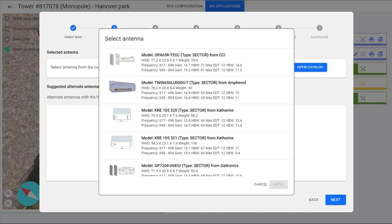Click the focus icon in the lowest green card
Screen dimensions: 392x224
[363, 98]
